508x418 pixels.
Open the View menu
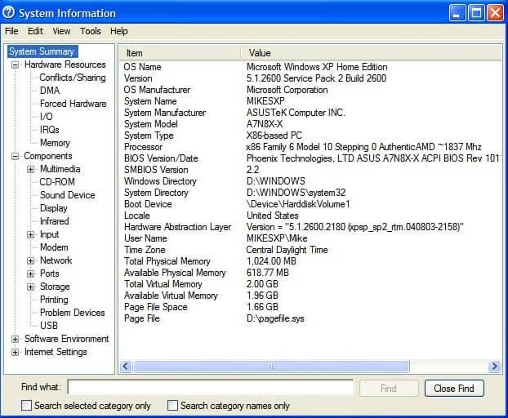click(x=61, y=31)
